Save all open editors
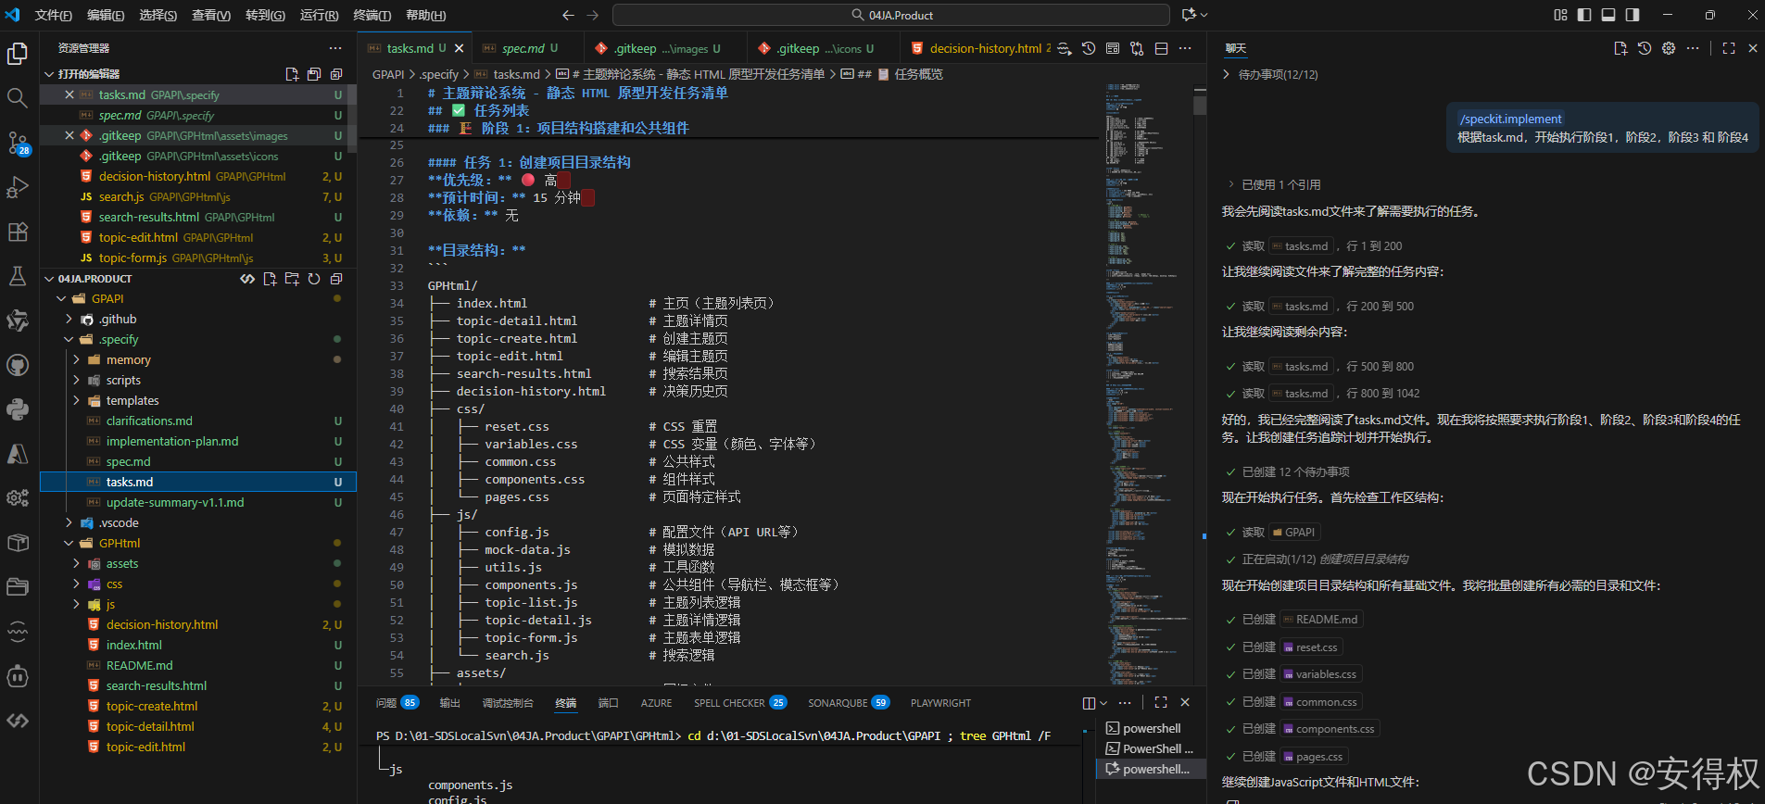 [314, 74]
